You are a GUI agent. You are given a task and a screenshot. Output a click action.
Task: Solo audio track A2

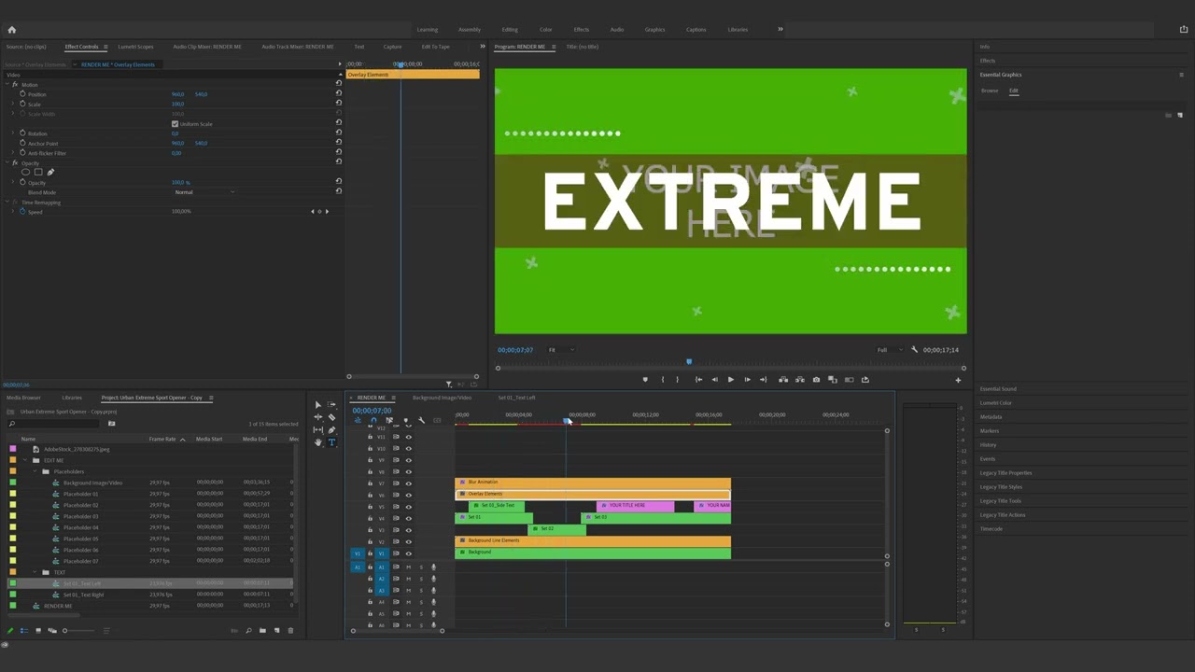tap(421, 579)
